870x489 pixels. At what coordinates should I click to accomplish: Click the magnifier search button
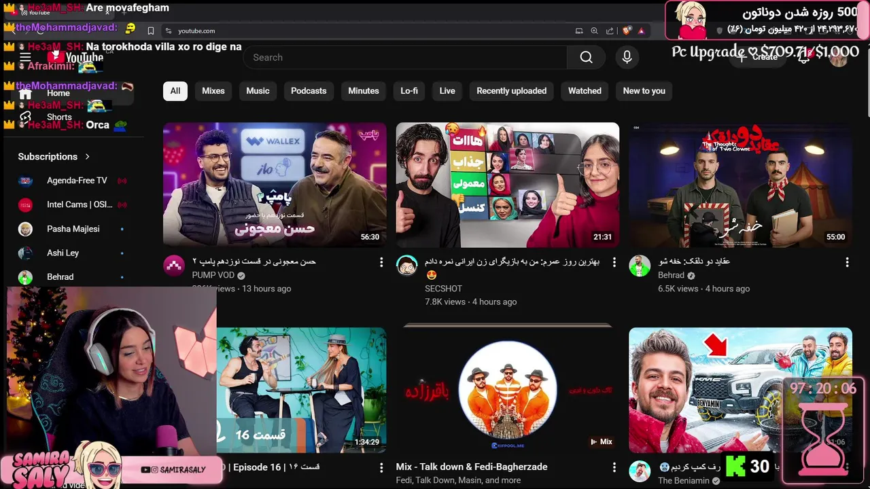pyautogui.click(x=586, y=58)
